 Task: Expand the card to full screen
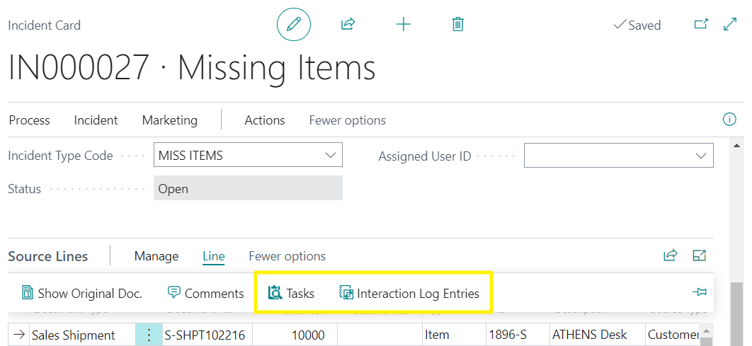[x=730, y=24]
